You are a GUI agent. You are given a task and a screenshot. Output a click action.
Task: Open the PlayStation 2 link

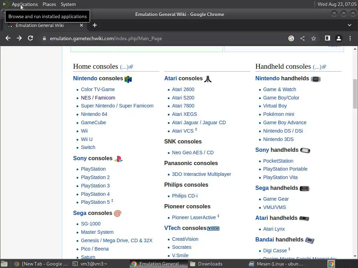tap(95, 177)
